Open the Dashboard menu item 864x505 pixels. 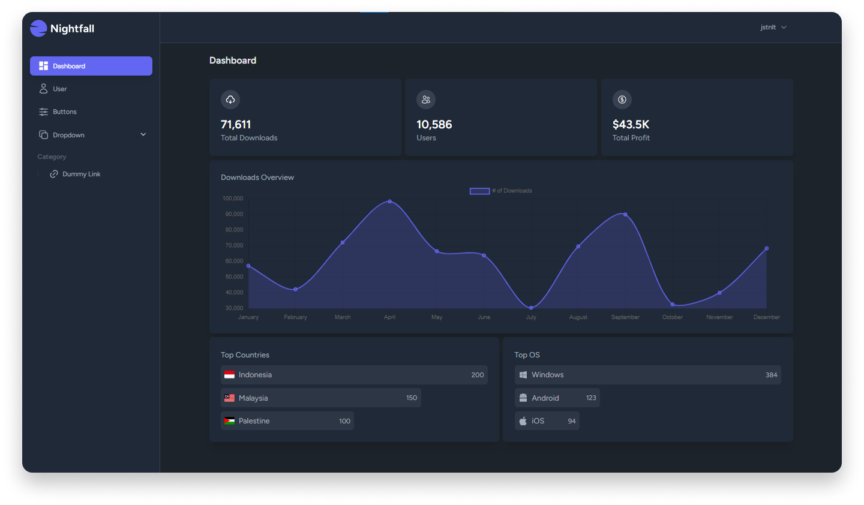pyautogui.click(x=91, y=66)
